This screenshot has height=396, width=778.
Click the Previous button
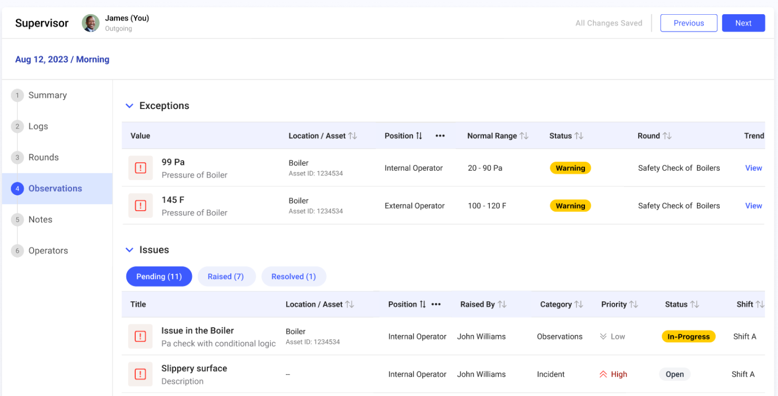[688, 23]
